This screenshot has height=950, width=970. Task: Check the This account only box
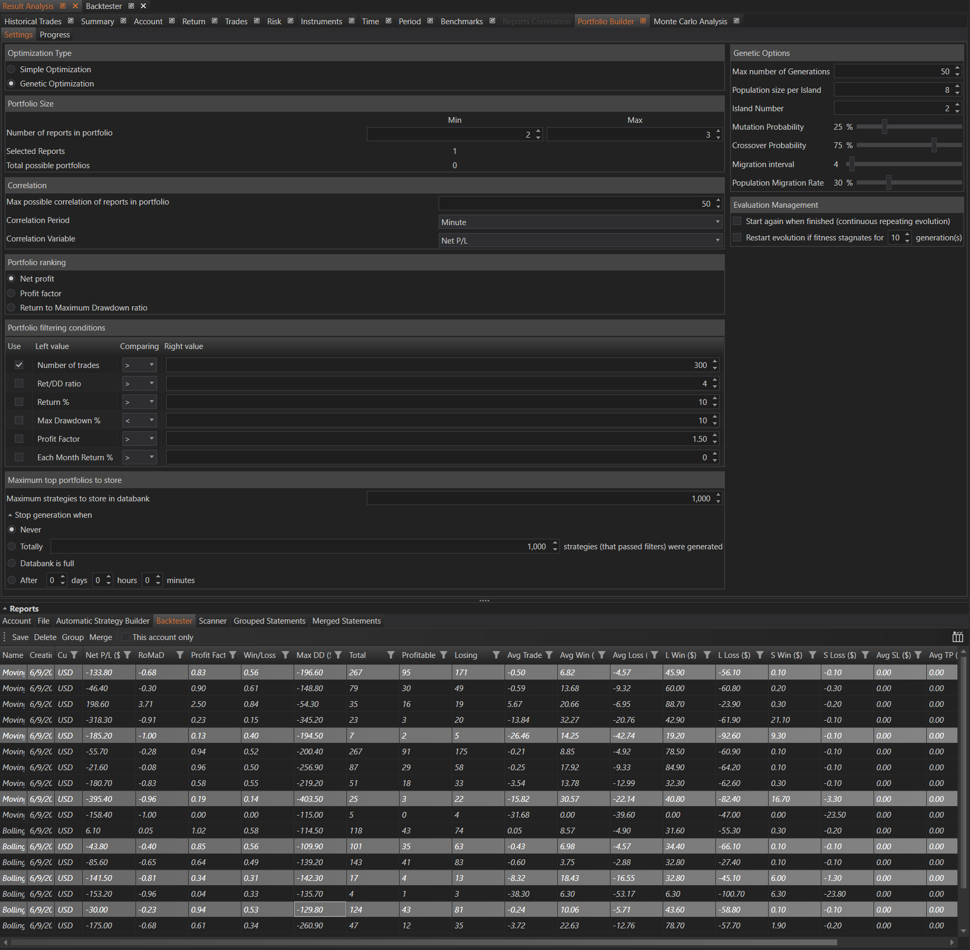(125, 637)
